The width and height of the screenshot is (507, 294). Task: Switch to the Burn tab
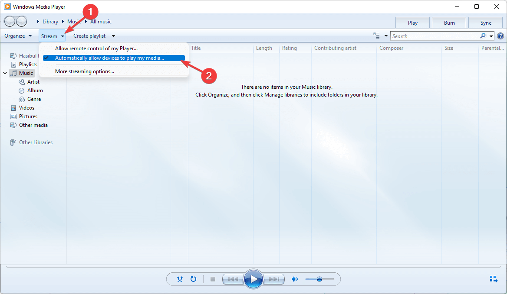point(449,23)
